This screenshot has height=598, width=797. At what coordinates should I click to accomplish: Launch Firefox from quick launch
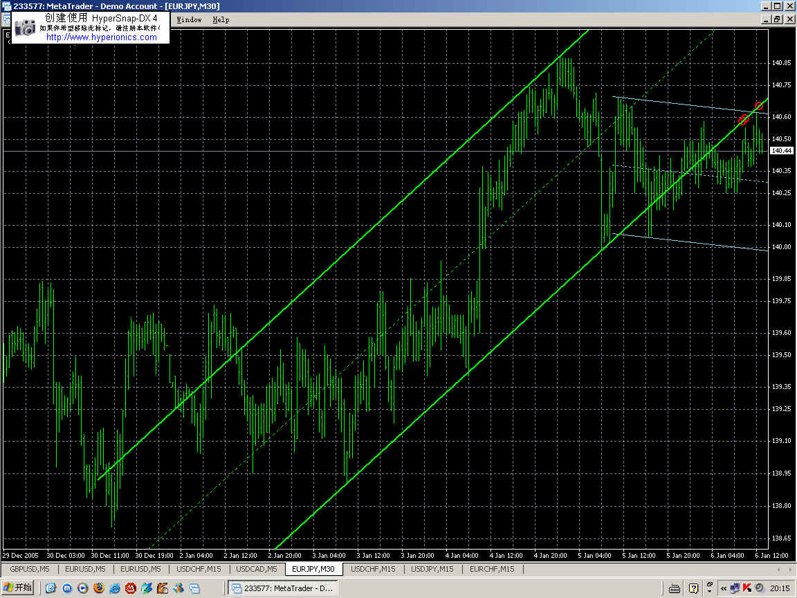coord(99,588)
